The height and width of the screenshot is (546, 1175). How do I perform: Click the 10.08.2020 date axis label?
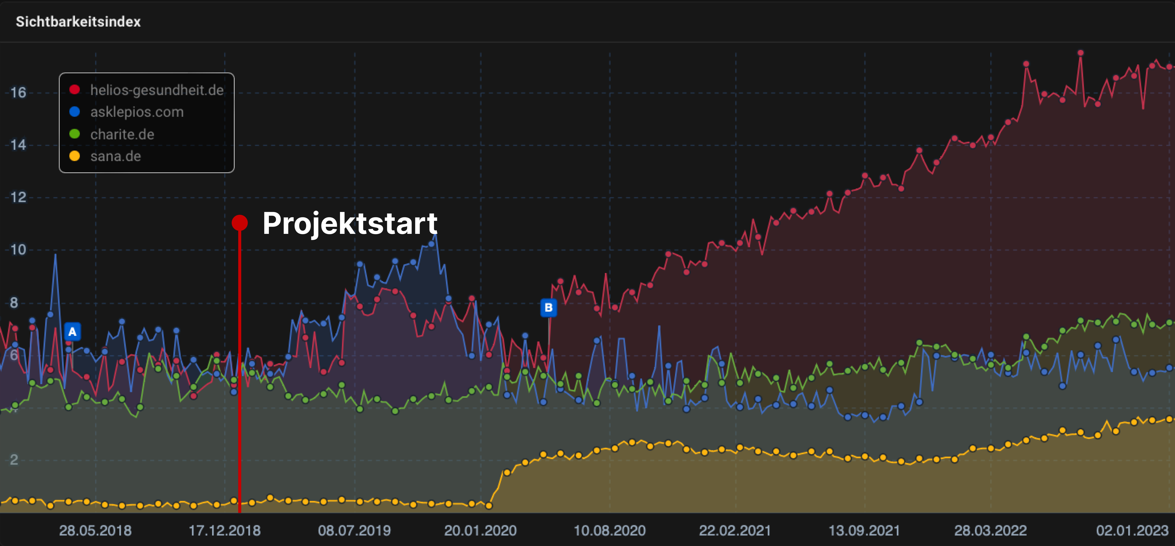[609, 530]
